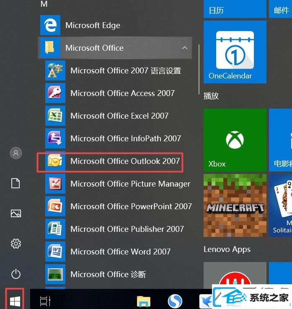Launch Word 2007 via its icon
Viewport: 292px width, 309px height.
tap(55, 252)
